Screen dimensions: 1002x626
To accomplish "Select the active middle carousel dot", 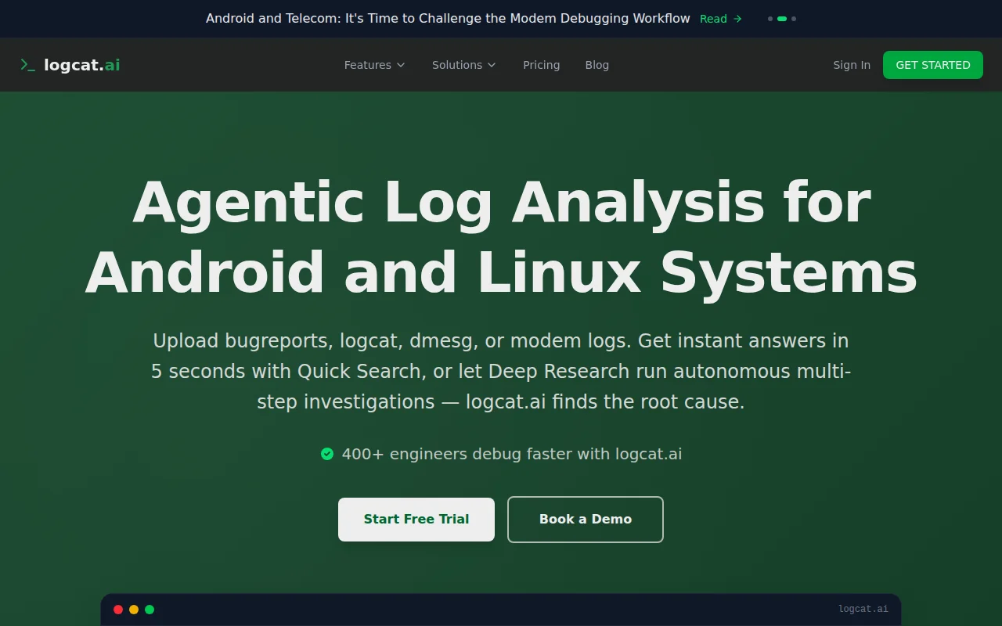I will (x=782, y=19).
